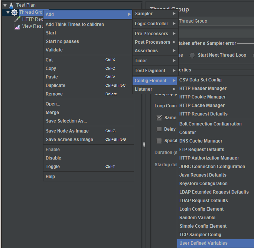Add a Counter config element
Screen dimensions: 254x248
coord(216,133)
